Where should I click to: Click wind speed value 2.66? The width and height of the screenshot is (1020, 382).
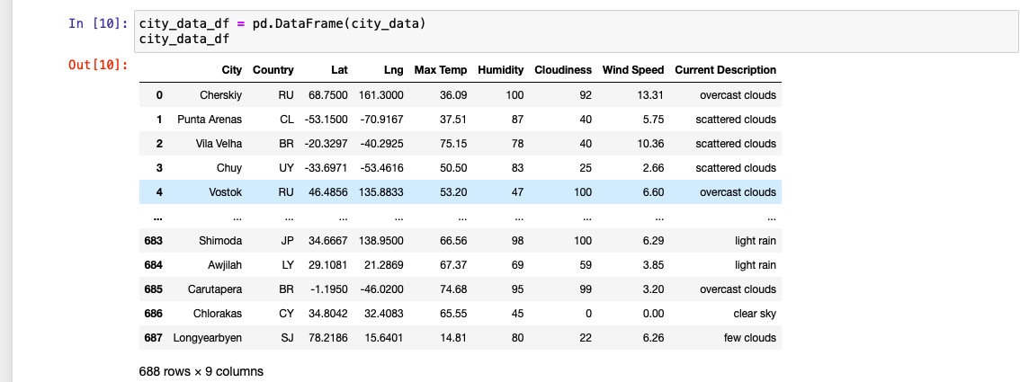(x=653, y=167)
